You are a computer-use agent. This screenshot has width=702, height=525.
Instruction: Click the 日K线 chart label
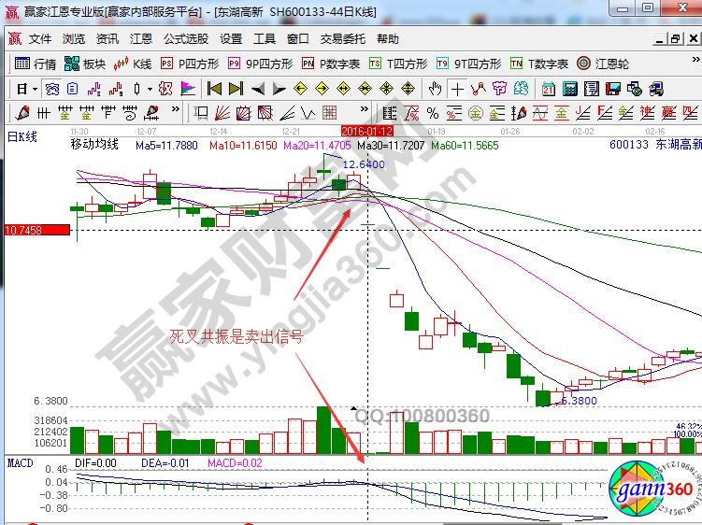tap(21, 136)
